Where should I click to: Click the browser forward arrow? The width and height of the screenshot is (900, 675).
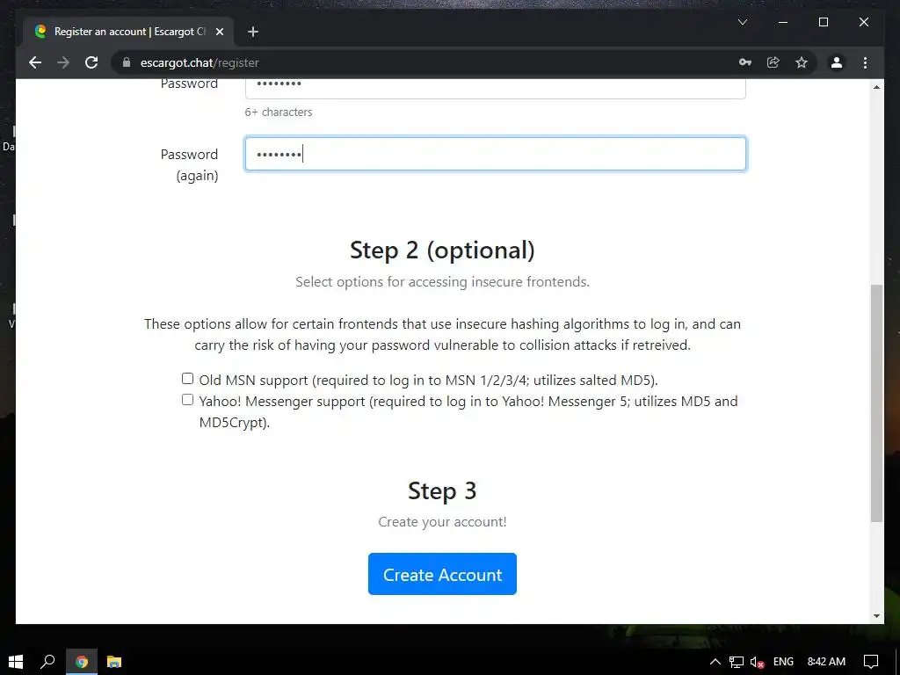point(63,62)
